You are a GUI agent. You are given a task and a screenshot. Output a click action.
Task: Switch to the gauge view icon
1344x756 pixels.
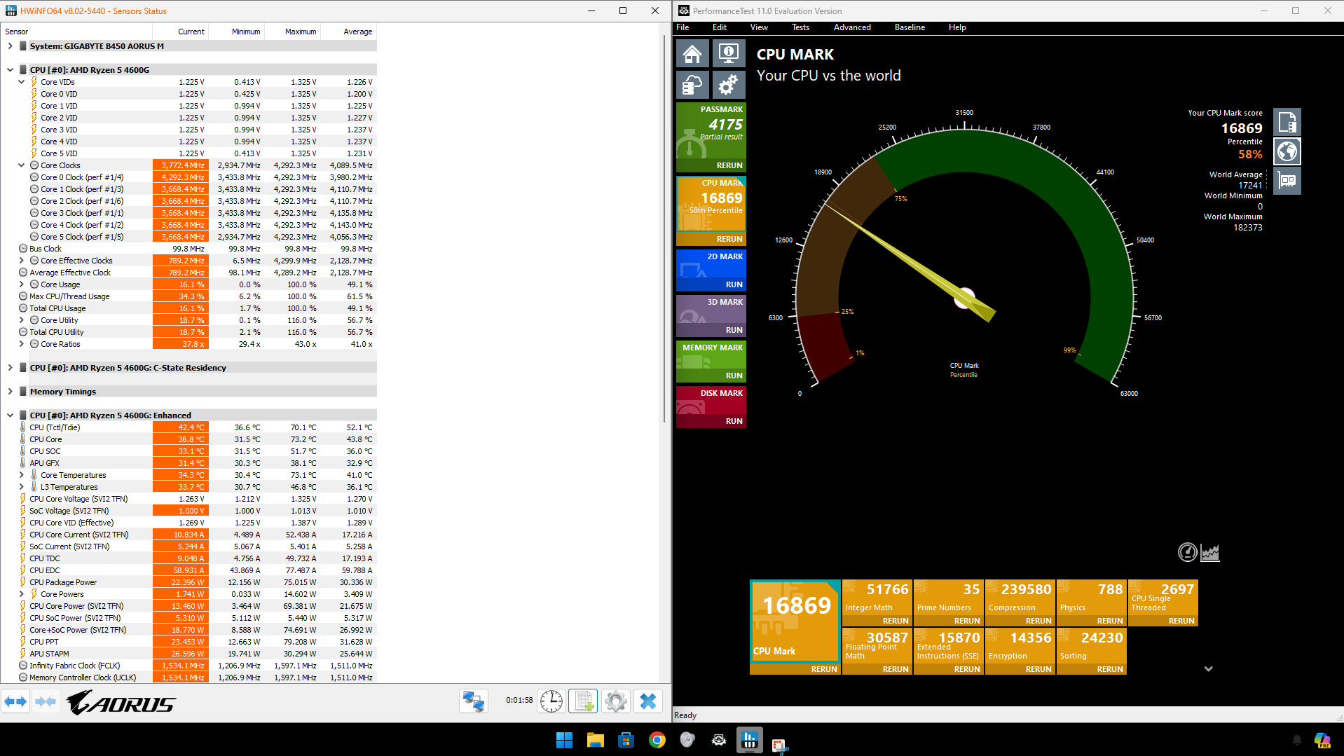[x=1187, y=553]
